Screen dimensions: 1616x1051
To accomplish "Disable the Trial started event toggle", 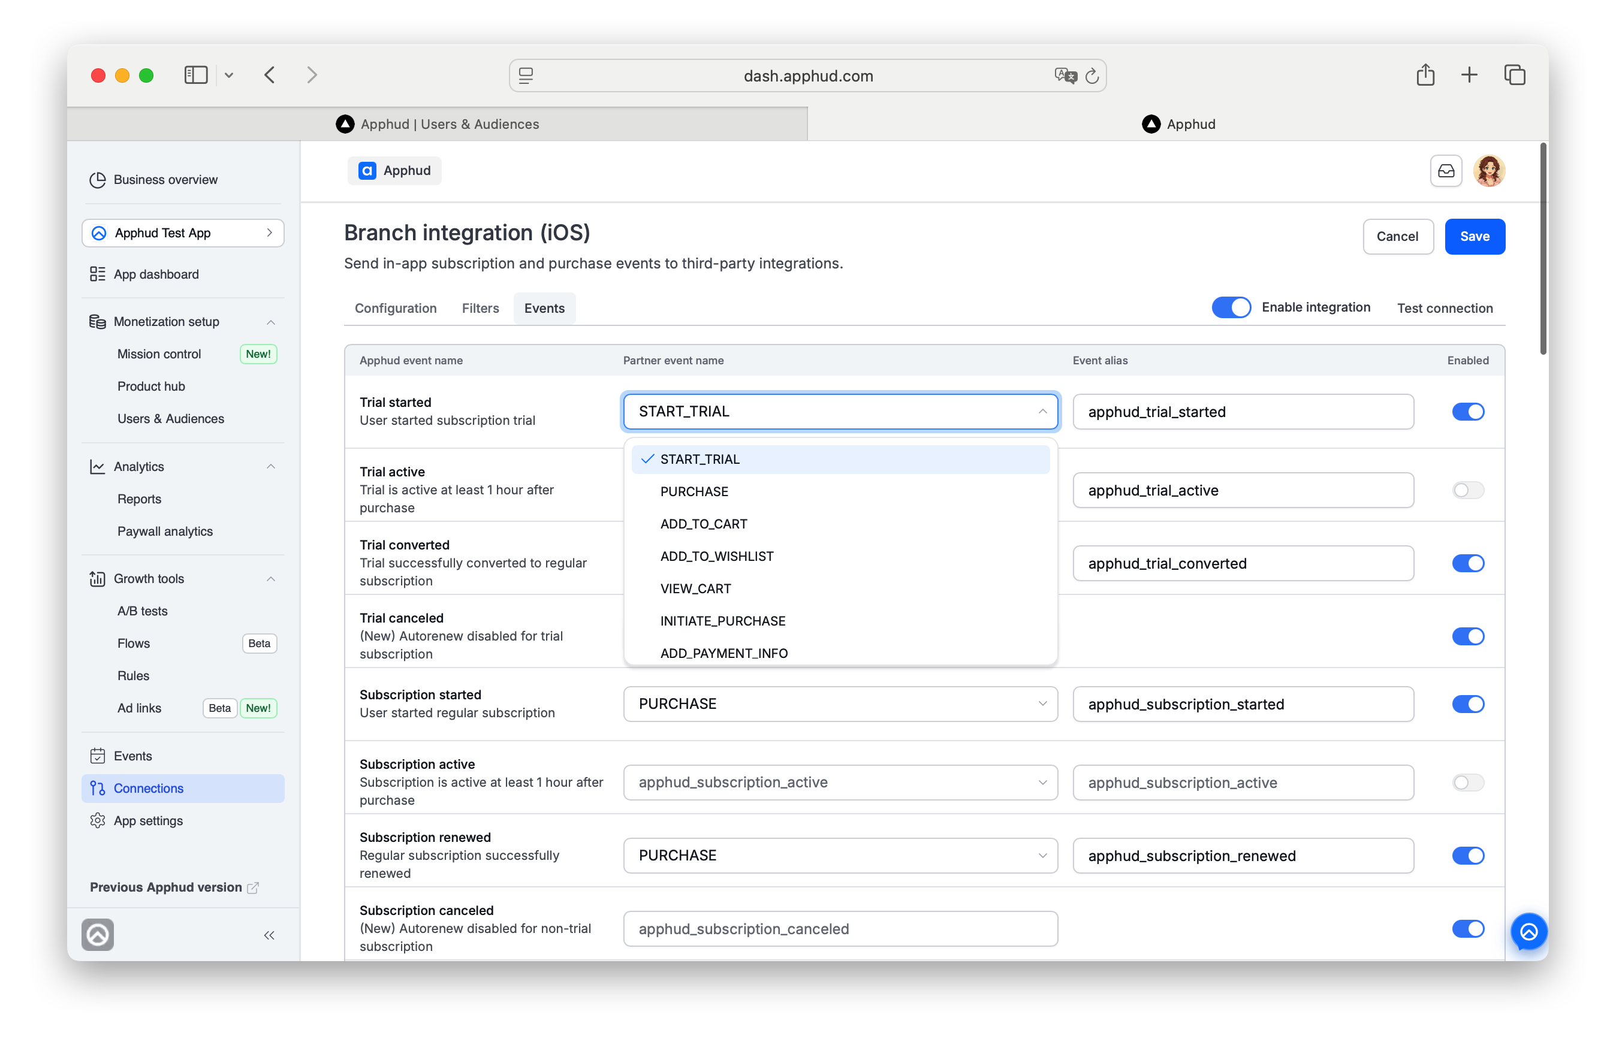I will [x=1467, y=412].
